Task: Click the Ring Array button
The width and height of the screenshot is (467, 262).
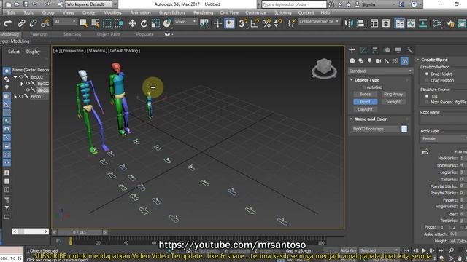Action: click(x=393, y=94)
